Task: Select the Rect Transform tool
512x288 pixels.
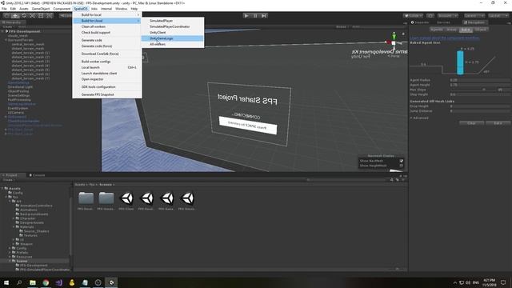Action: pos(41,15)
